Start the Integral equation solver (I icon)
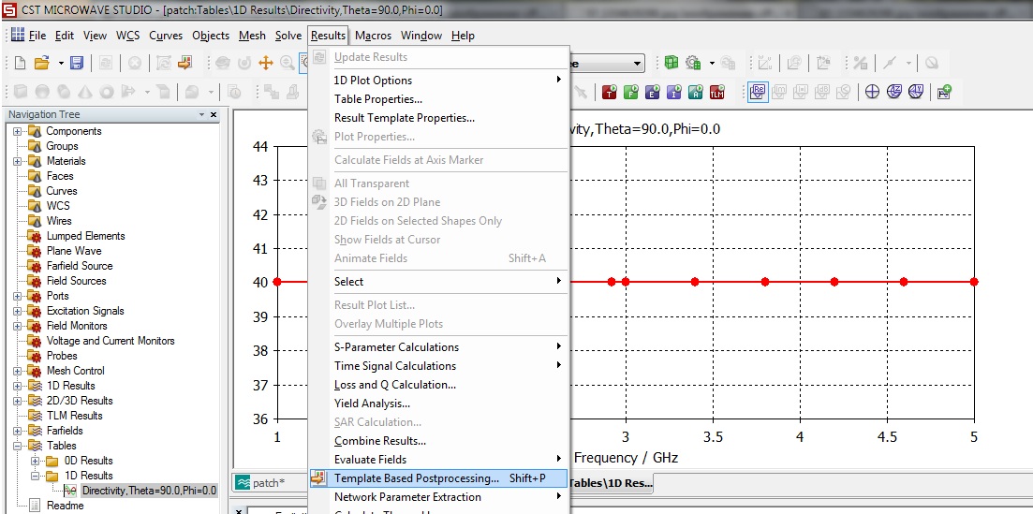 pos(674,93)
